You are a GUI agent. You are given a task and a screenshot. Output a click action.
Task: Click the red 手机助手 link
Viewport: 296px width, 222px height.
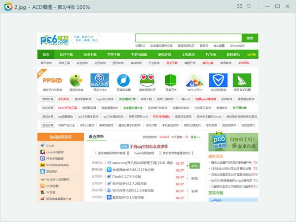tap(64, 99)
